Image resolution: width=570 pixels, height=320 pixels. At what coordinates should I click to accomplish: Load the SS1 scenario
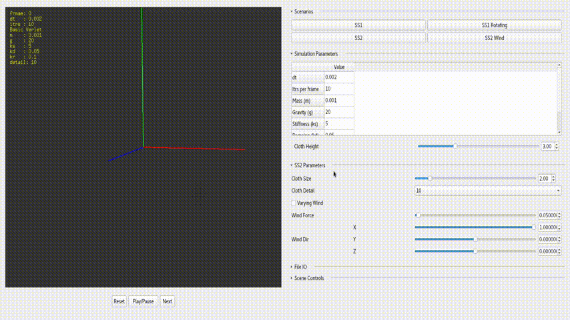[358, 25]
